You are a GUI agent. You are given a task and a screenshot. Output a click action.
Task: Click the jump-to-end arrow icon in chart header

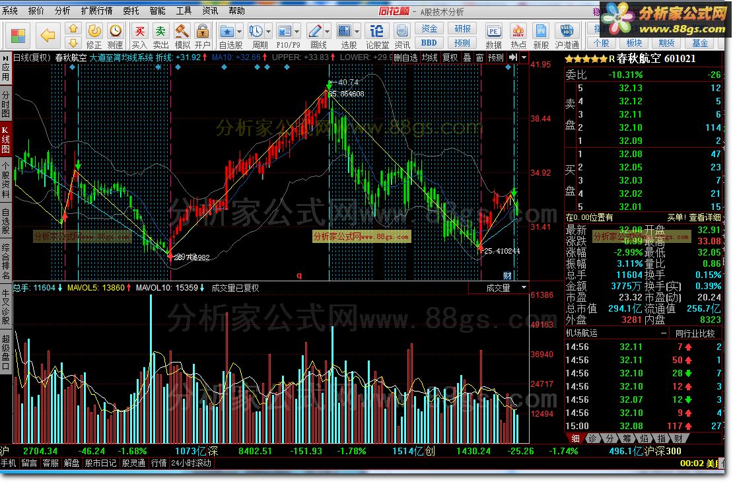click(513, 57)
